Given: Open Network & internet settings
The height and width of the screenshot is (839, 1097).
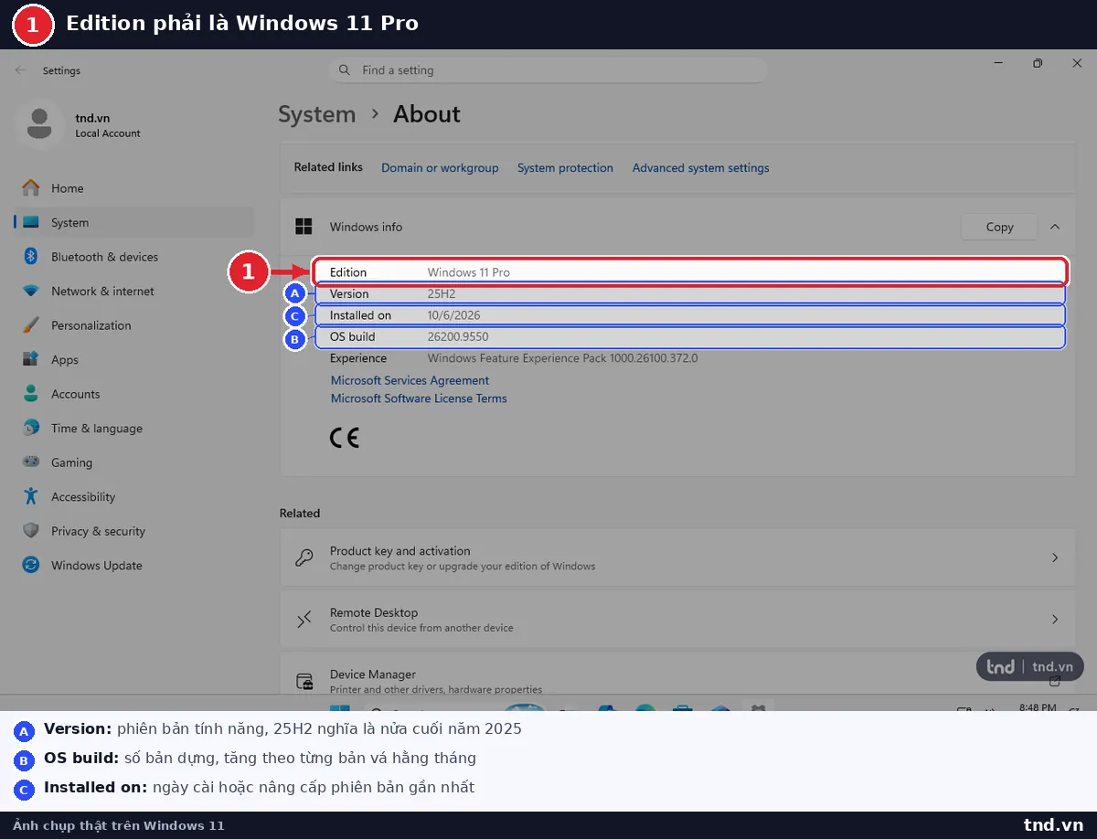Looking at the screenshot, I should click(x=133, y=291).
